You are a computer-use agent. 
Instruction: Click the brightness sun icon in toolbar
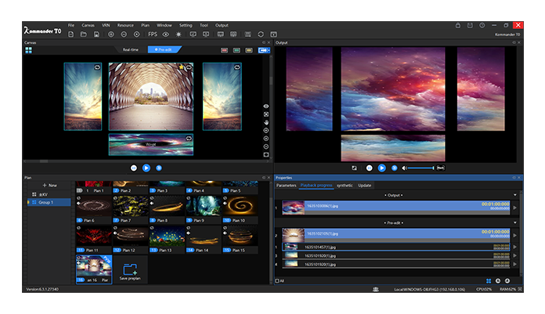tap(179, 34)
